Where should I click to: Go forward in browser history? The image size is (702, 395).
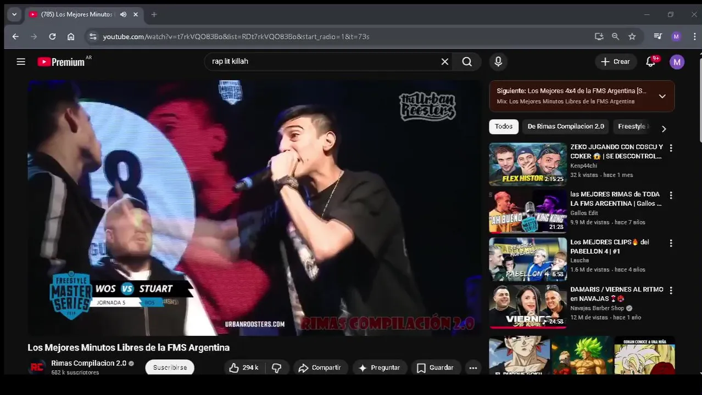(34, 37)
